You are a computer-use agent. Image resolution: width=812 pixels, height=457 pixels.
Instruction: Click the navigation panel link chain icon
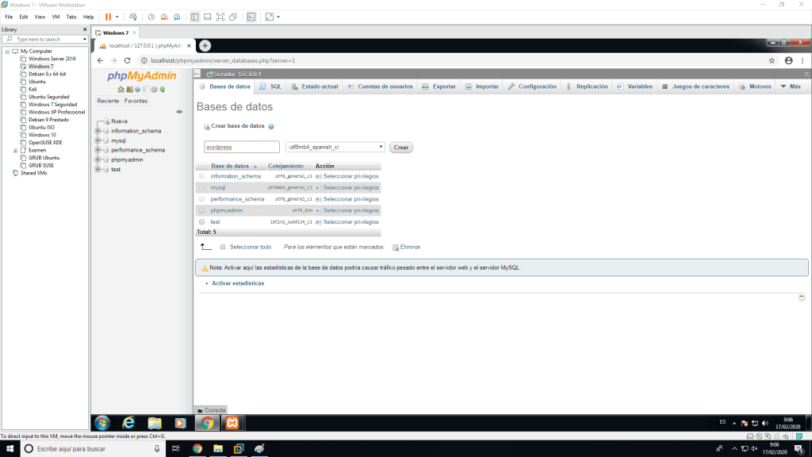[x=179, y=111]
